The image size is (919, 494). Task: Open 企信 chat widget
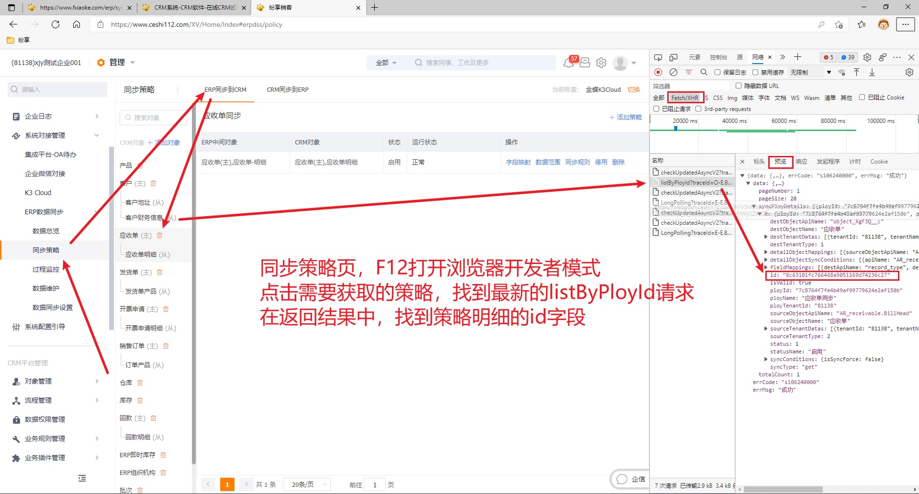[x=630, y=479]
